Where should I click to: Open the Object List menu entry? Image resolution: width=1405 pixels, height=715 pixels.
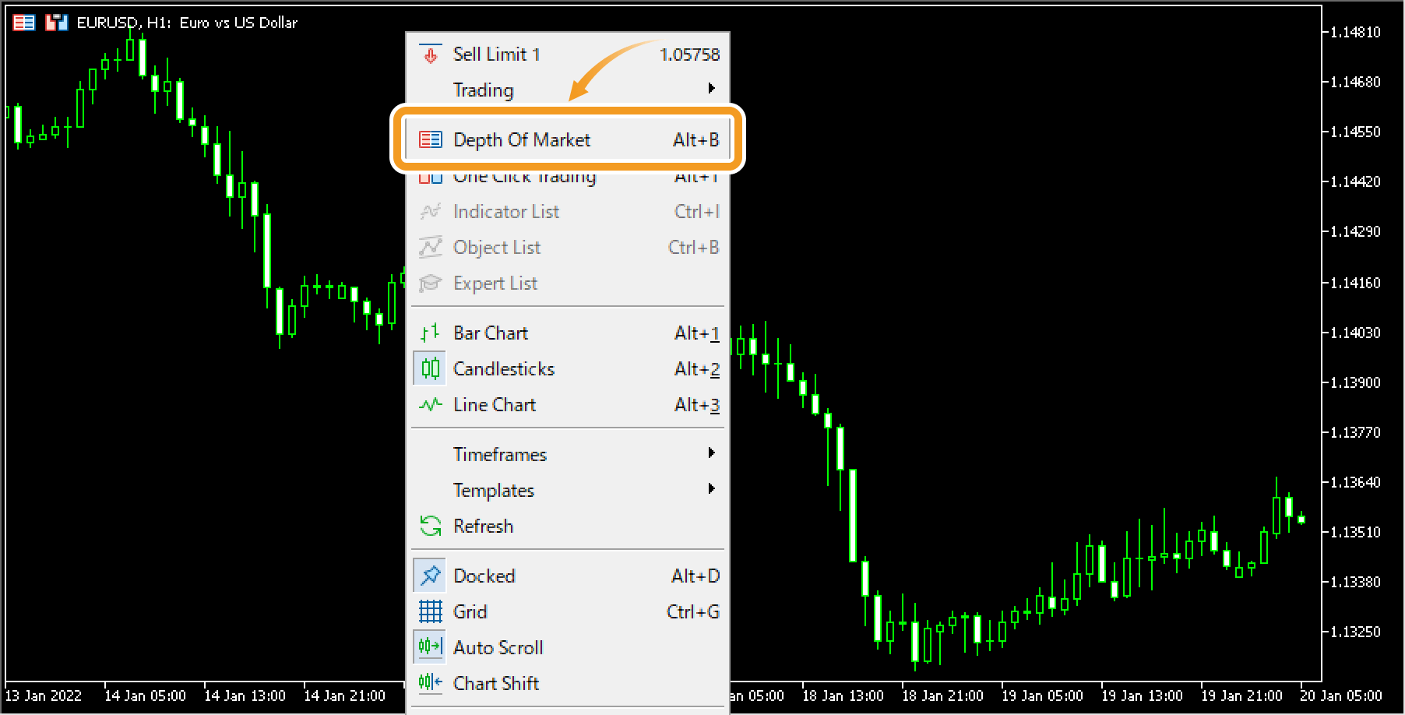497,247
